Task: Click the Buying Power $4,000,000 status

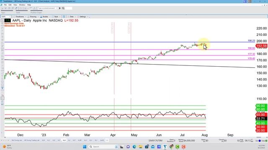Action: pos(187,141)
